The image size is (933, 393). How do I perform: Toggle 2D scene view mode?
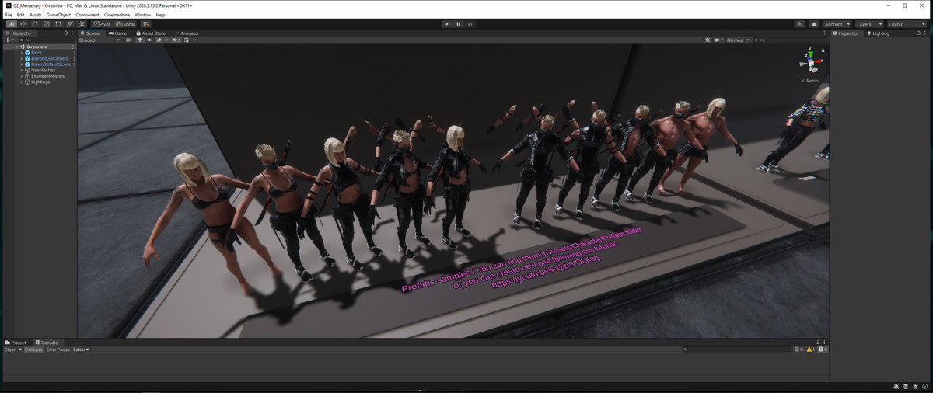coord(128,40)
